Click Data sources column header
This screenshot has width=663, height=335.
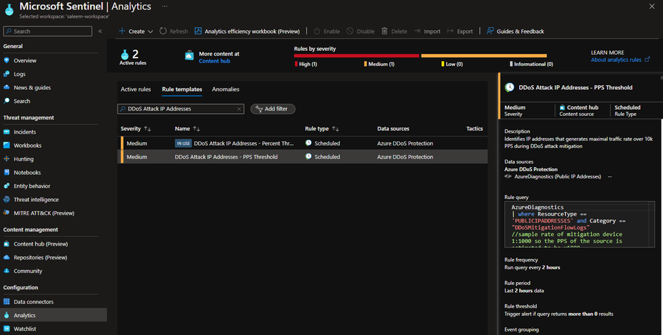click(393, 128)
